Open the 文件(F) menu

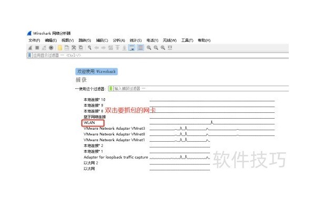coord(34,40)
